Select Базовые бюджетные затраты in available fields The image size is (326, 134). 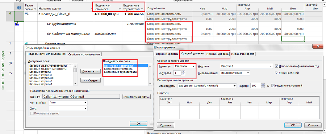48,69
